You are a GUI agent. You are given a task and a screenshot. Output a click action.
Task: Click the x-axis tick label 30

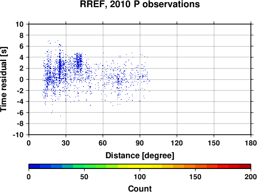(66, 143)
